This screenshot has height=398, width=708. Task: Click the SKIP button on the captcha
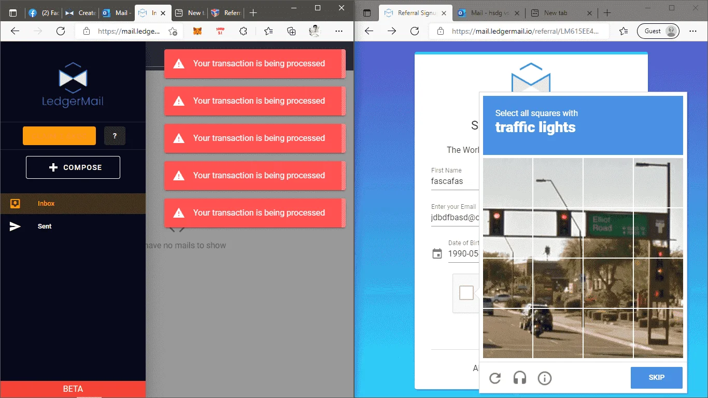pyautogui.click(x=656, y=377)
